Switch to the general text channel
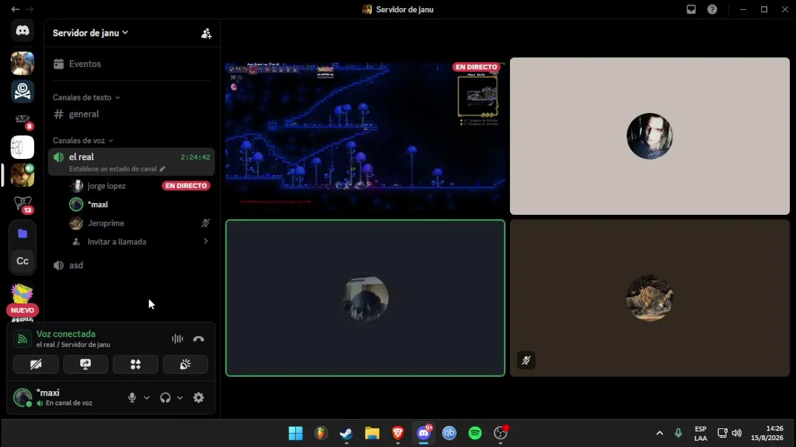The image size is (796, 447). click(132, 114)
